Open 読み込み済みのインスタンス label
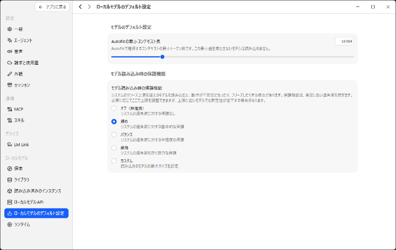This screenshot has height=250, width=396. coord(38,191)
